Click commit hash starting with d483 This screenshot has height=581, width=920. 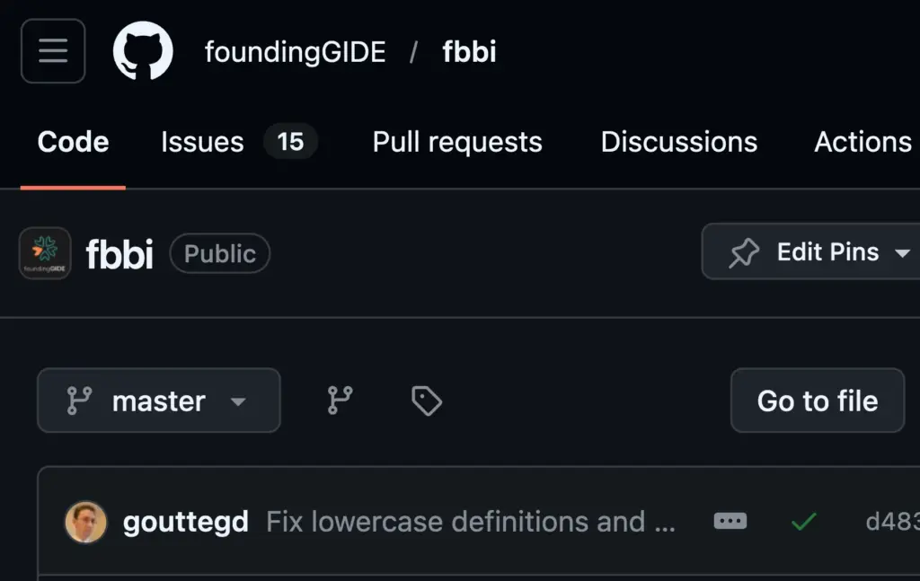894,522
